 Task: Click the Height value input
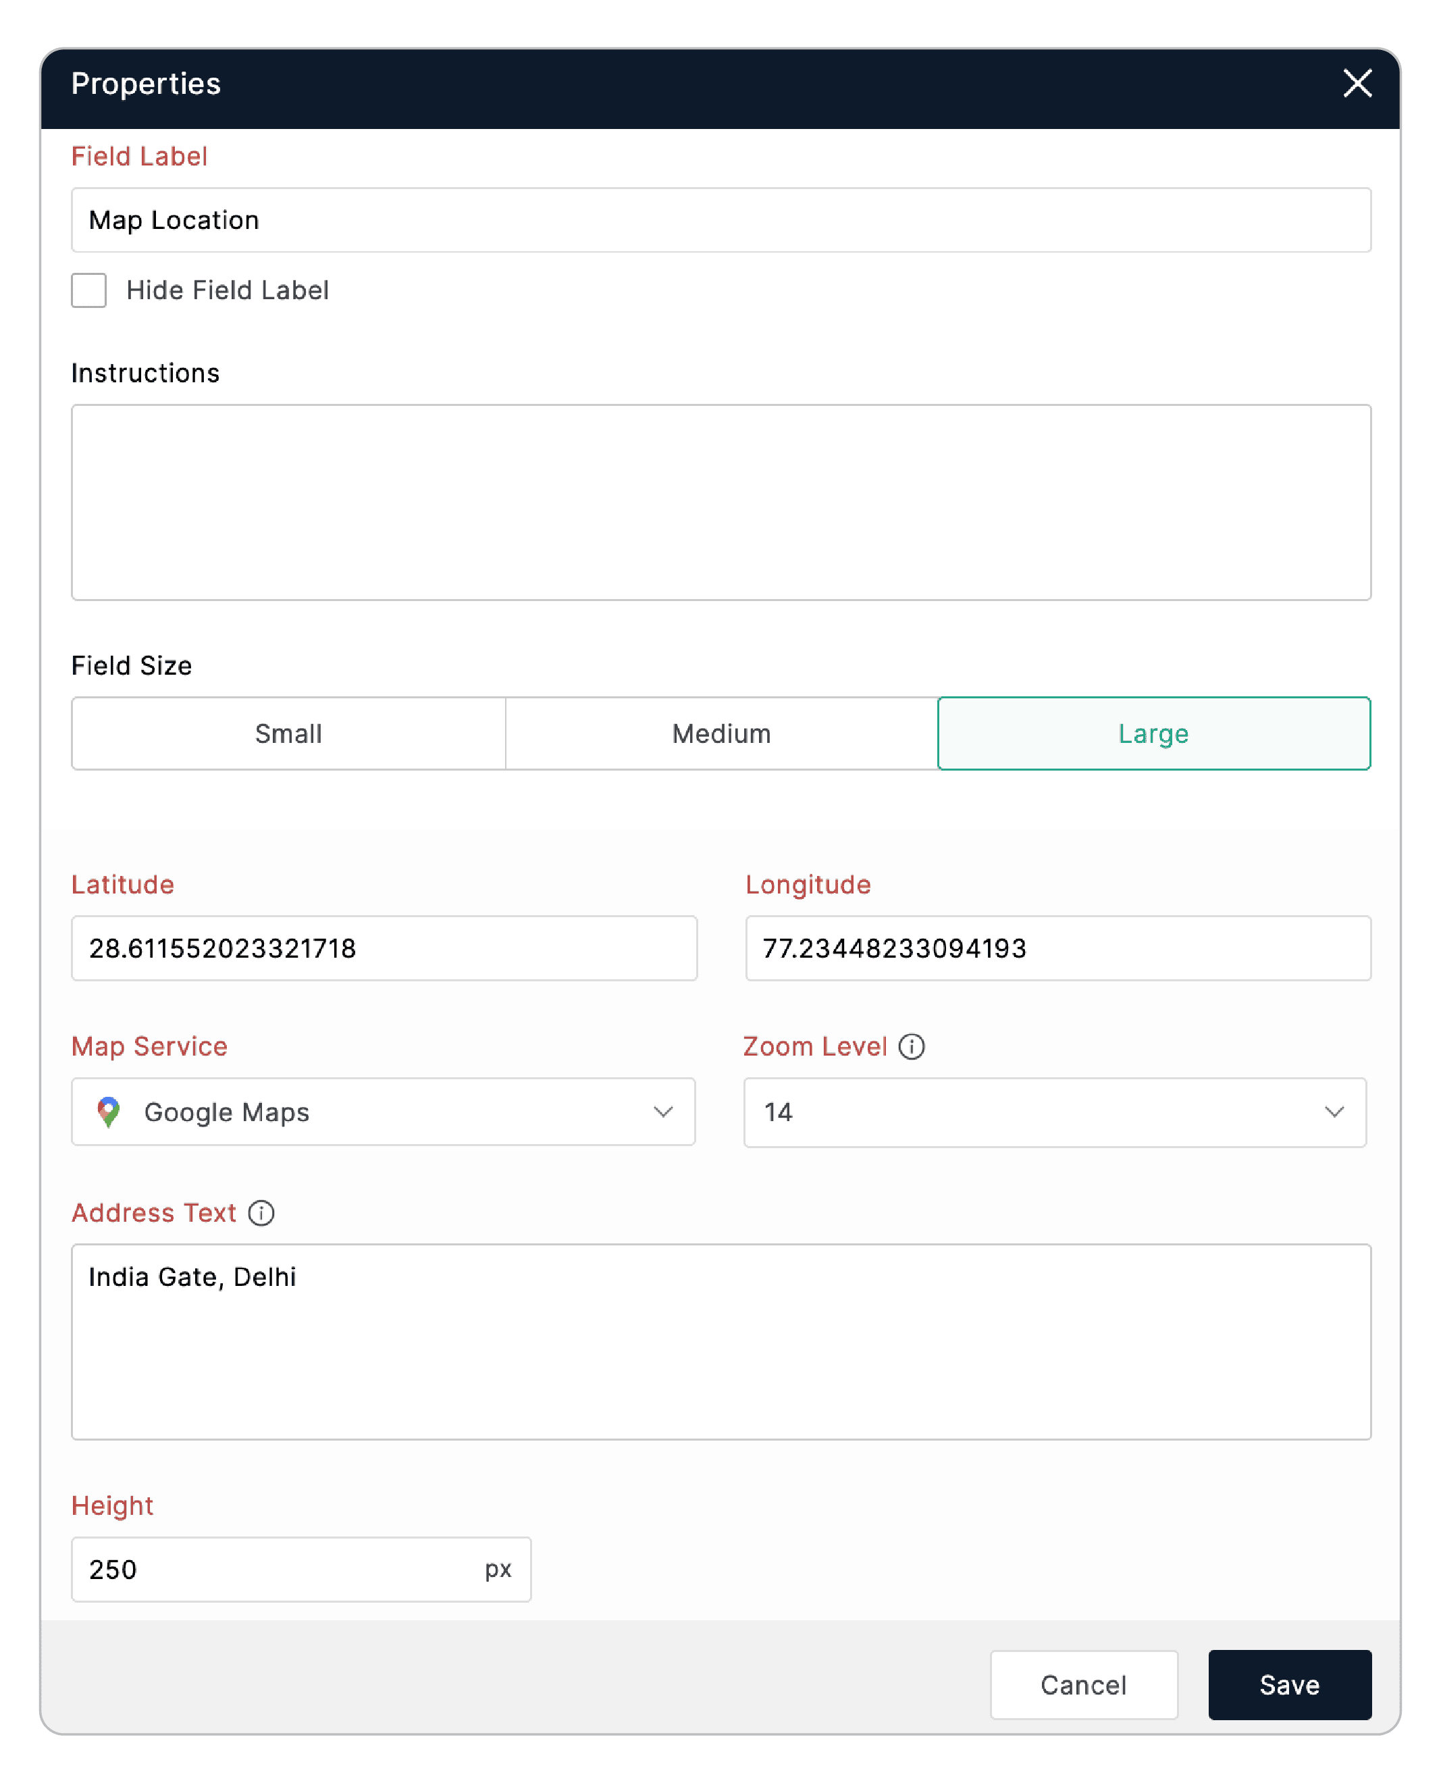pyautogui.click(x=274, y=1570)
